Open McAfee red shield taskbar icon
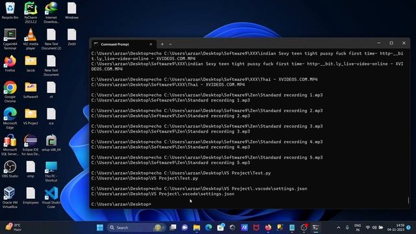 point(256,227)
